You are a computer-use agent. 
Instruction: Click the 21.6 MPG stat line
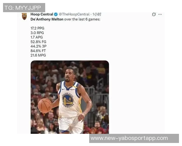tap(38, 55)
